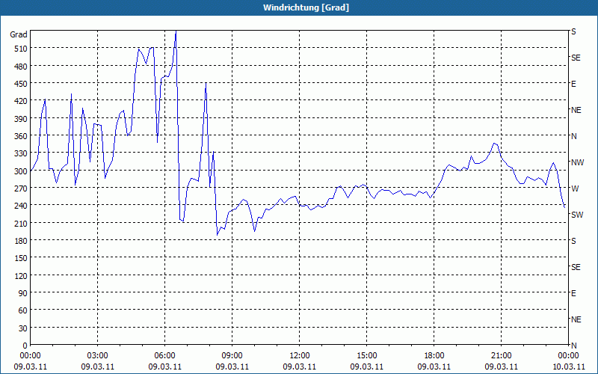The height and width of the screenshot is (374, 598).
Task: Click the Windrichtung [Grad] chart title
Action: pos(306,7)
